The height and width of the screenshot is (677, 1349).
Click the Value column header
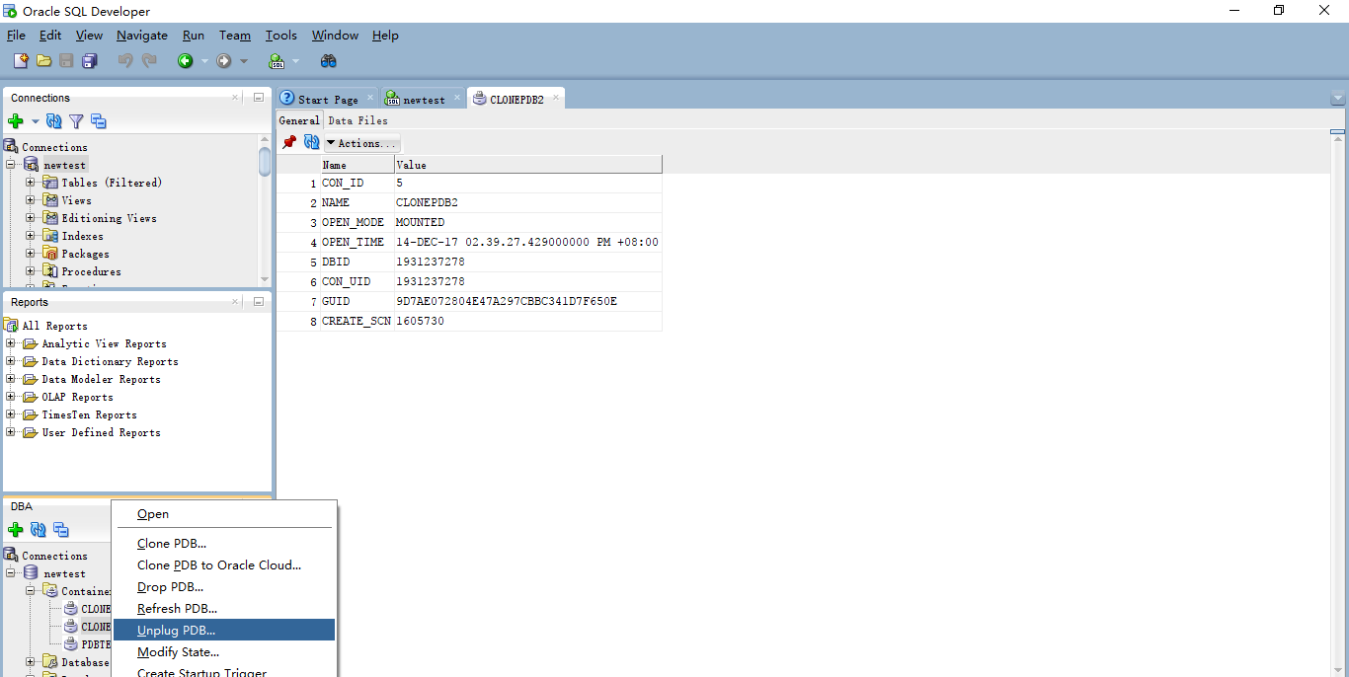[x=528, y=165]
